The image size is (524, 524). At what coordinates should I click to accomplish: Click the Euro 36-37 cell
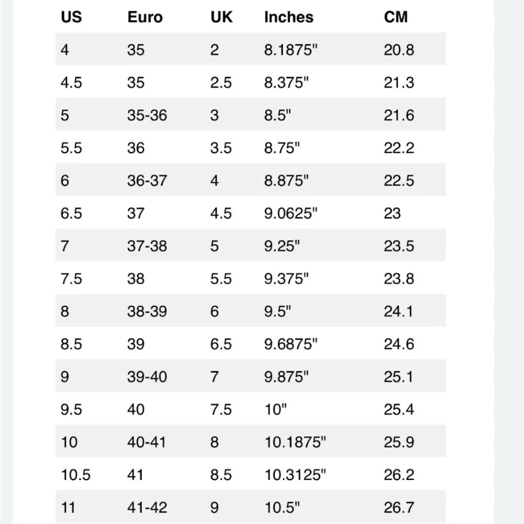[147, 181]
